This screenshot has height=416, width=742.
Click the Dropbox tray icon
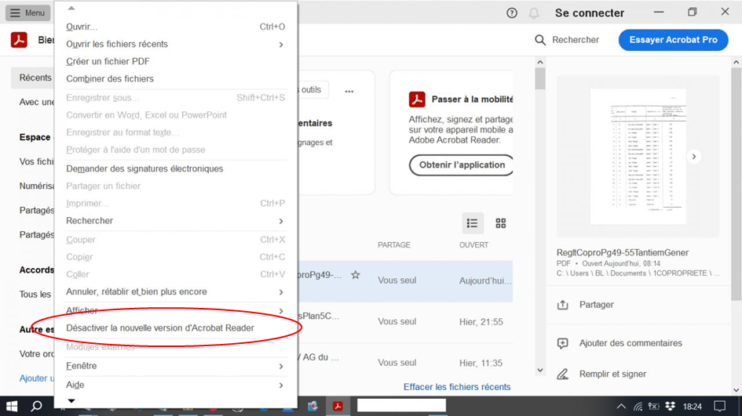pos(670,406)
